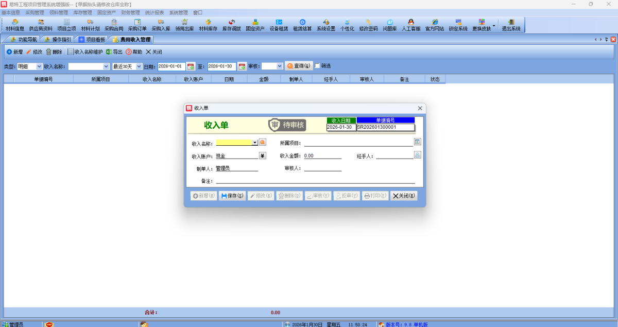The image size is (618, 327).
Task: Click the 收入金额 input field
Action: [322, 156]
